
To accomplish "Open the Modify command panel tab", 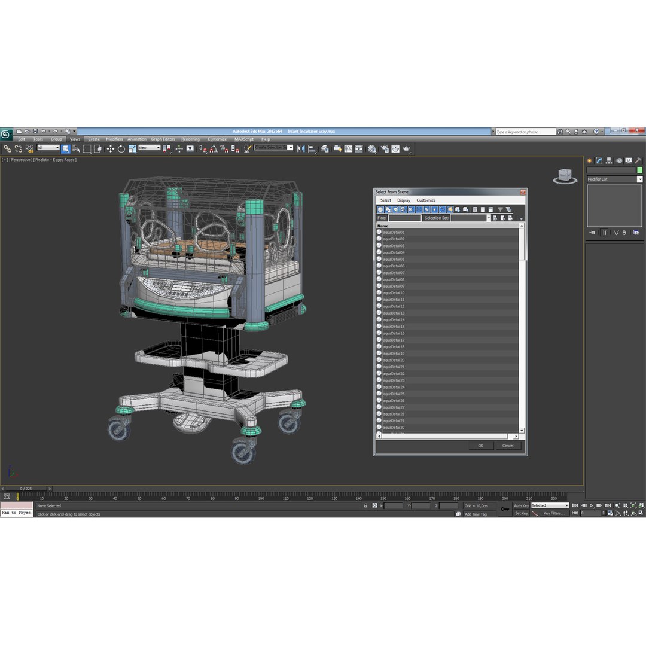I will pos(599,160).
